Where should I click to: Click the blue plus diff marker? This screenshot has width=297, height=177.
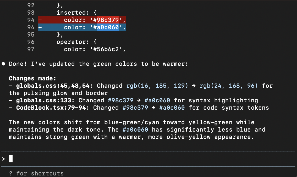(40, 27)
